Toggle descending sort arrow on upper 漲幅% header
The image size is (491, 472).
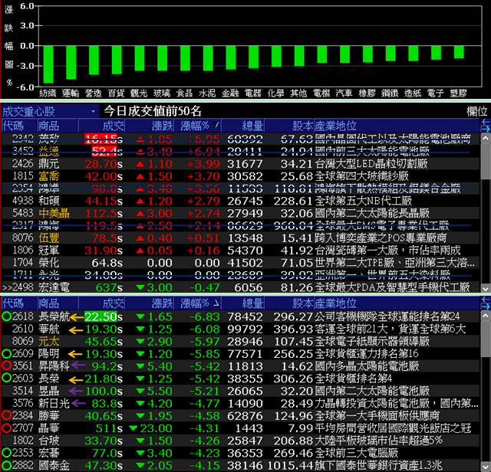click(215, 125)
